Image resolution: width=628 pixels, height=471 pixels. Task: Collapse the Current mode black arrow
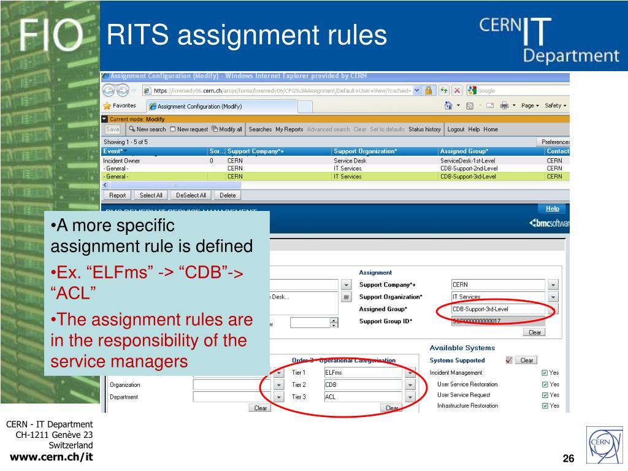(x=105, y=119)
